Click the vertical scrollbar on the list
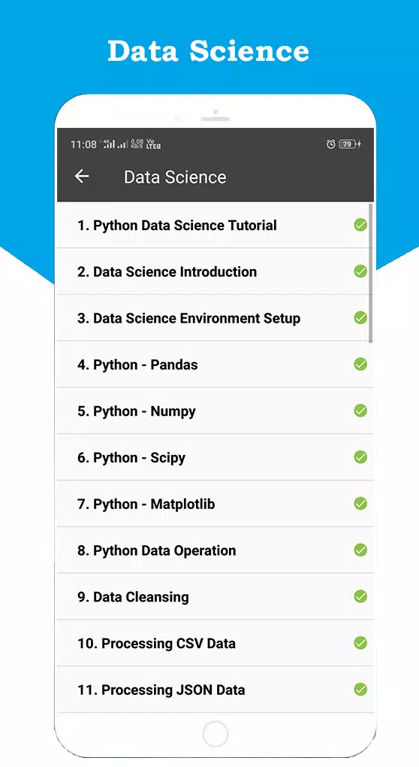The image size is (419, 767). coord(371,273)
